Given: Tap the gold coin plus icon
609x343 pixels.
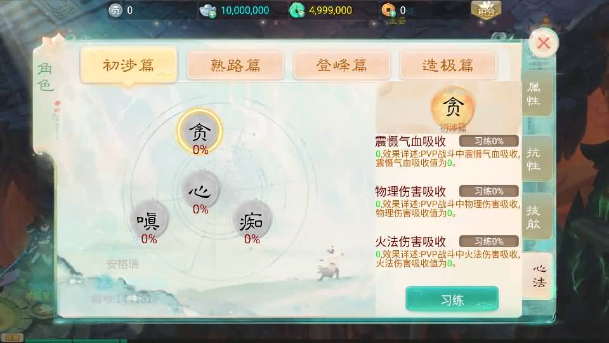Looking at the screenshot, I should click(388, 10).
